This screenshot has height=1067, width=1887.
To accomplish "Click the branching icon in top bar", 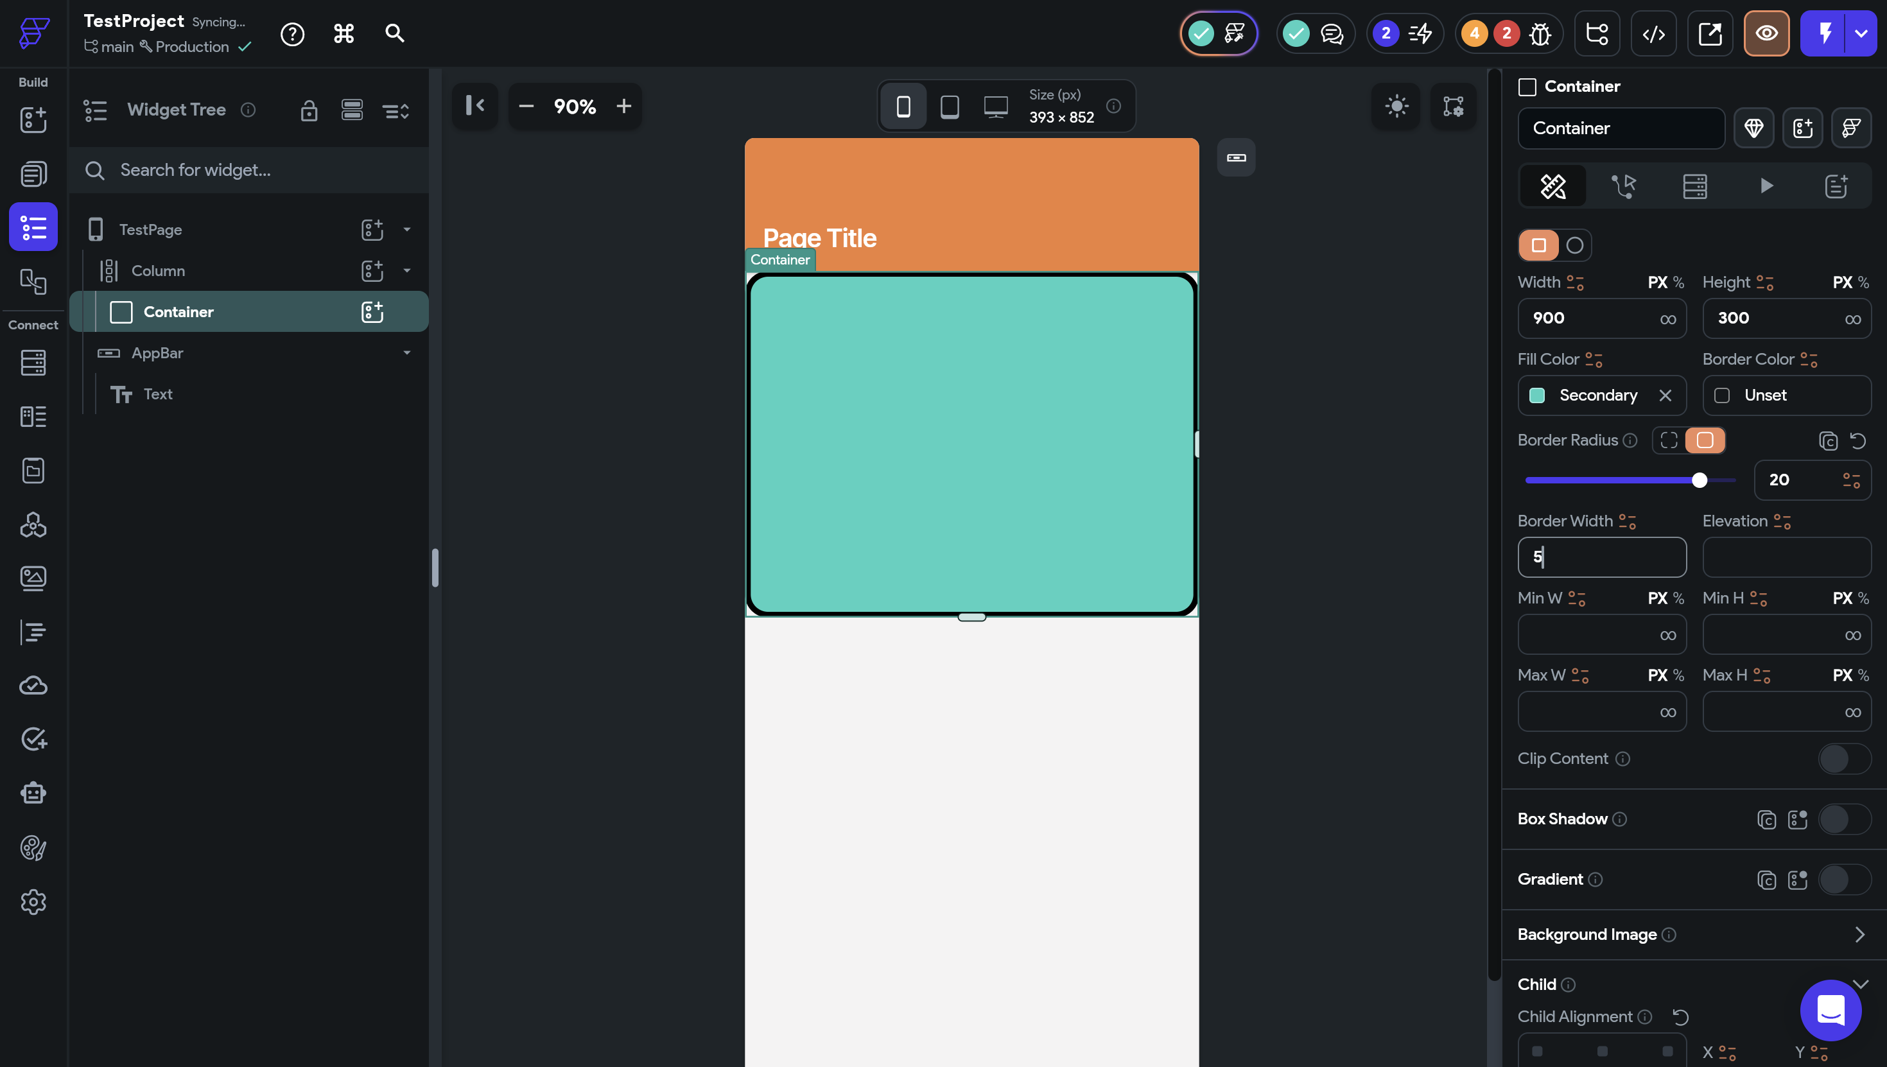I will pyautogui.click(x=1597, y=34).
